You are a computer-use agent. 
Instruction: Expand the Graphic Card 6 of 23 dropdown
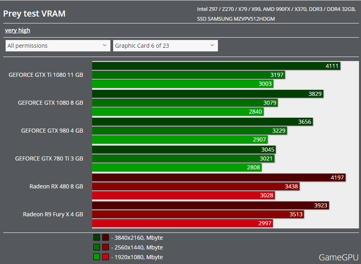pyautogui.click(x=165, y=46)
